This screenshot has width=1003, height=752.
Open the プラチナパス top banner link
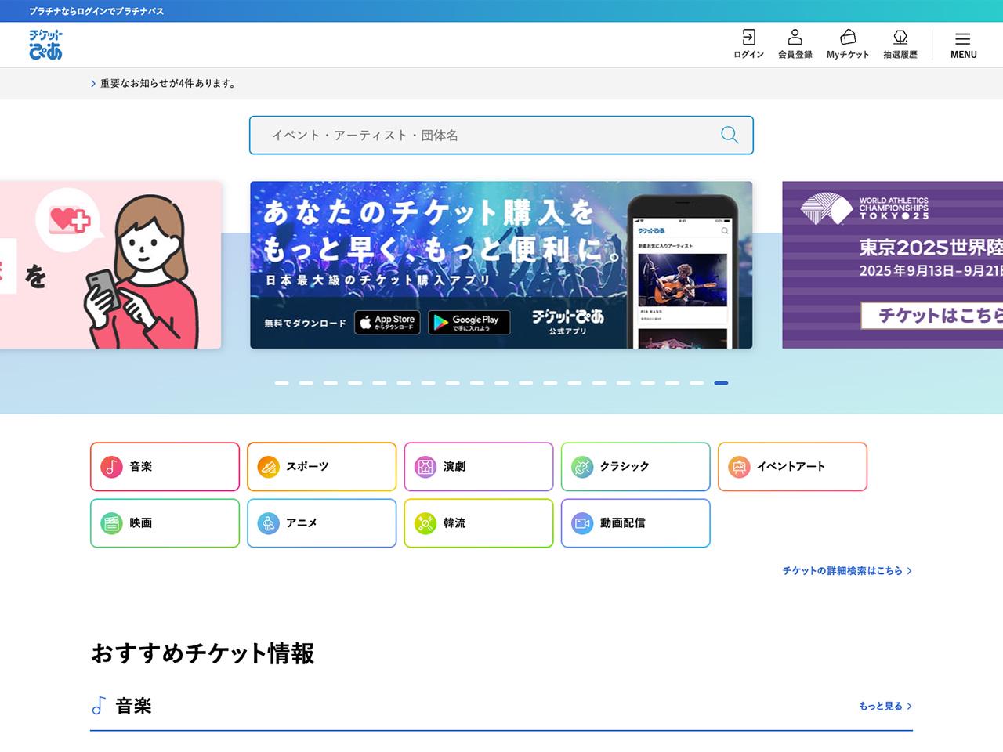pos(94,11)
